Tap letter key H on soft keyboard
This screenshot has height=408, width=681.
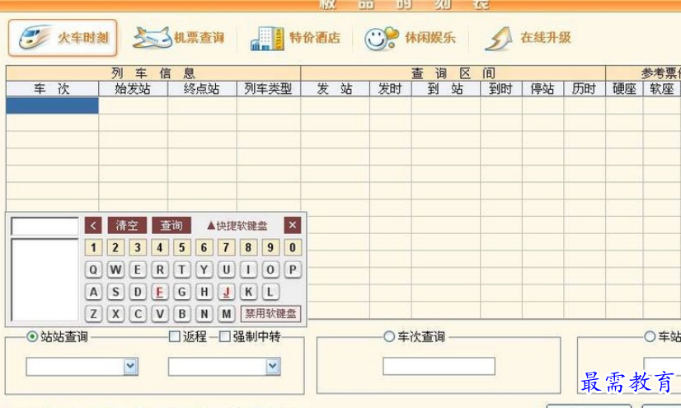[x=204, y=292]
